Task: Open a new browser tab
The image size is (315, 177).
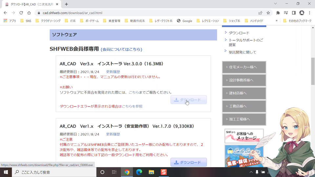Action: click(x=67, y=4)
